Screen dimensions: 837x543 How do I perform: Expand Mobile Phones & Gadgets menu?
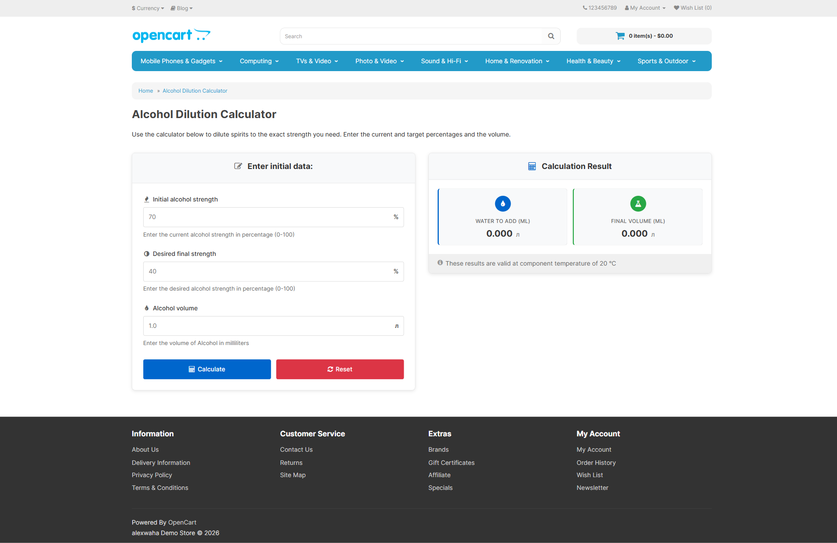tap(181, 61)
